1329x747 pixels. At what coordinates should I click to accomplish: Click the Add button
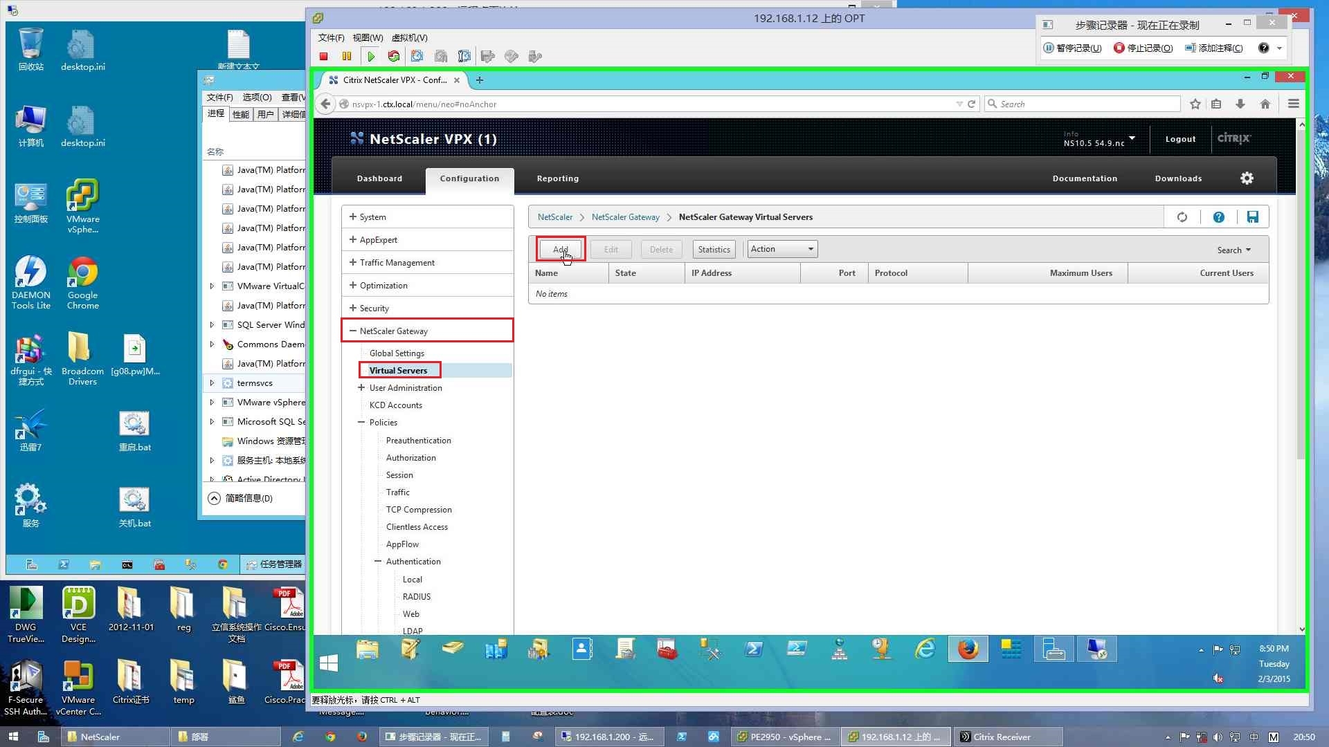(x=561, y=250)
